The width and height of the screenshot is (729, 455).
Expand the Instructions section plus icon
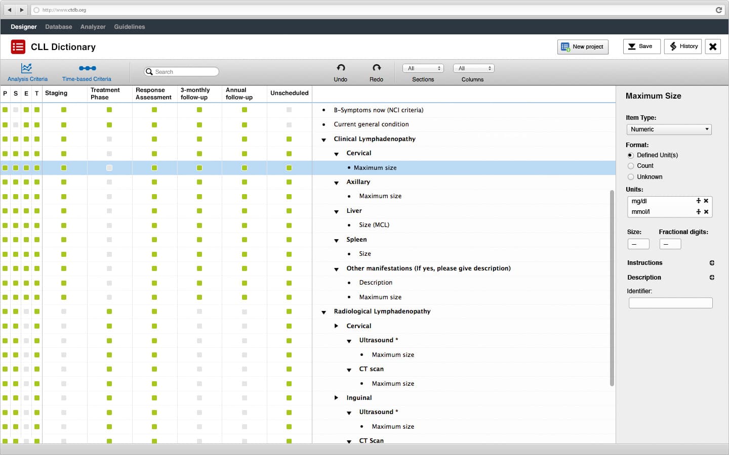pyautogui.click(x=712, y=263)
